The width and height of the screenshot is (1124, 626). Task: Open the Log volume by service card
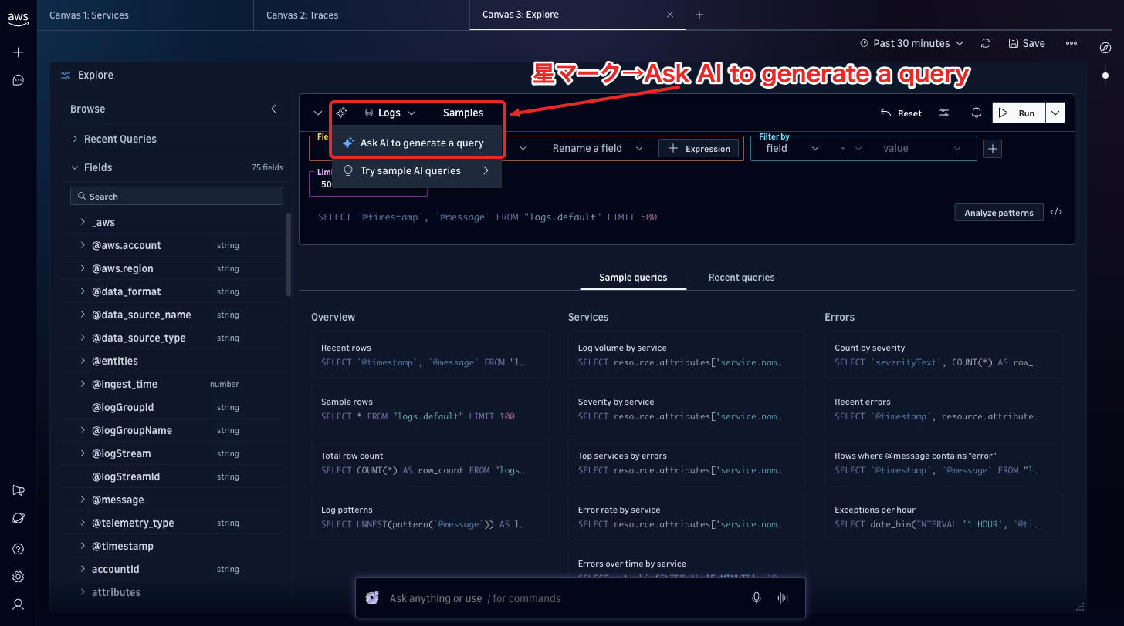pyautogui.click(x=686, y=355)
